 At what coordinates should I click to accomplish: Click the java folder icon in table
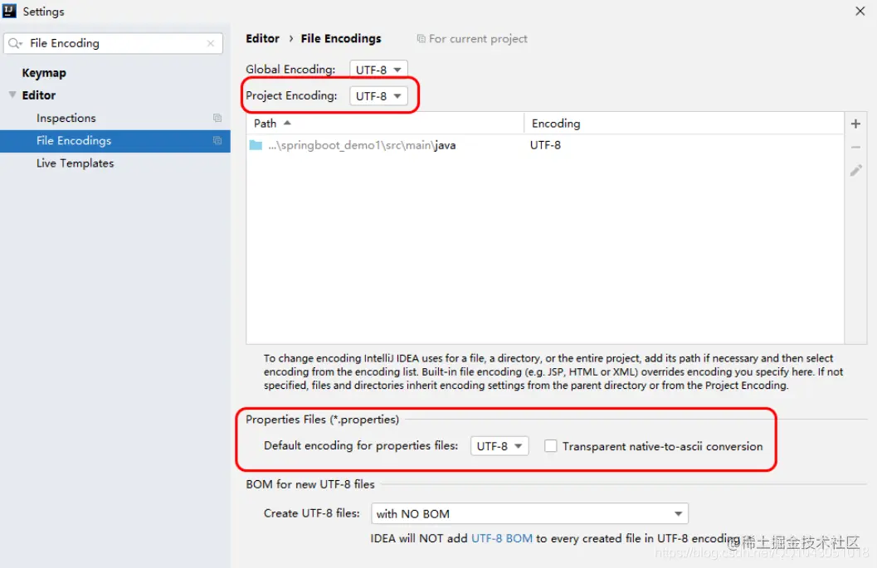[256, 145]
